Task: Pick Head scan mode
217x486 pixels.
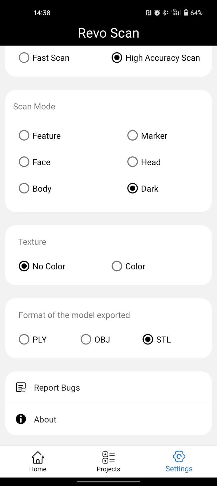Action: tap(133, 162)
